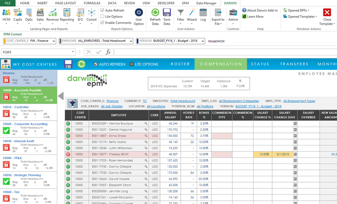Switch to the EPM ribbon tab

(x=185, y=3)
